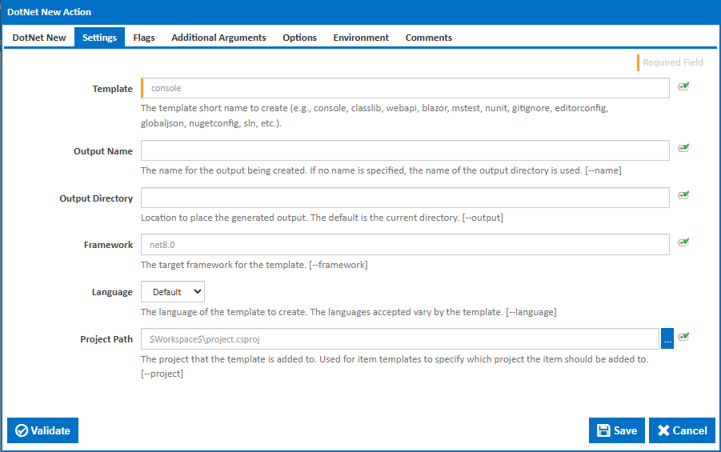
Task: Click the help text mentioning --output
Action: pos(322,218)
